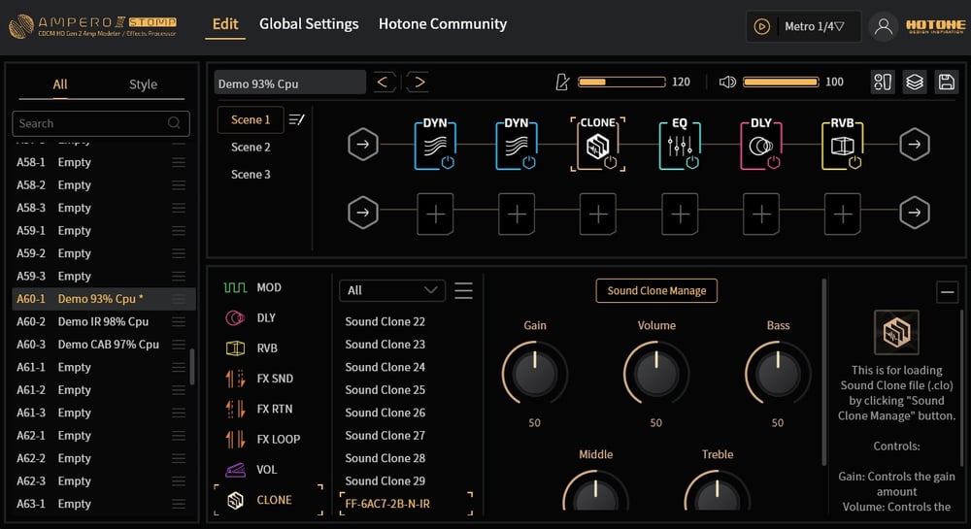Toggle power on the DLY block
The width and height of the screenshot is (971, 529).
[x=774, y=162]
